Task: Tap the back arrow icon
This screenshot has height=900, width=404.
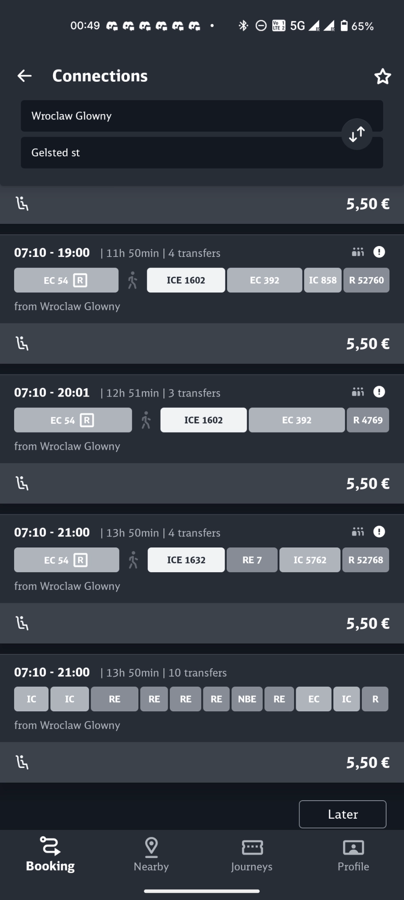Action: [25, 76]
